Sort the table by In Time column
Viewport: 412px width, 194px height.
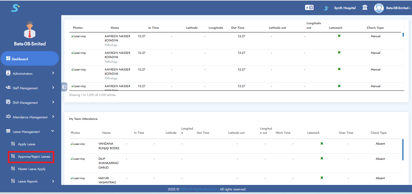pos(153,28)
